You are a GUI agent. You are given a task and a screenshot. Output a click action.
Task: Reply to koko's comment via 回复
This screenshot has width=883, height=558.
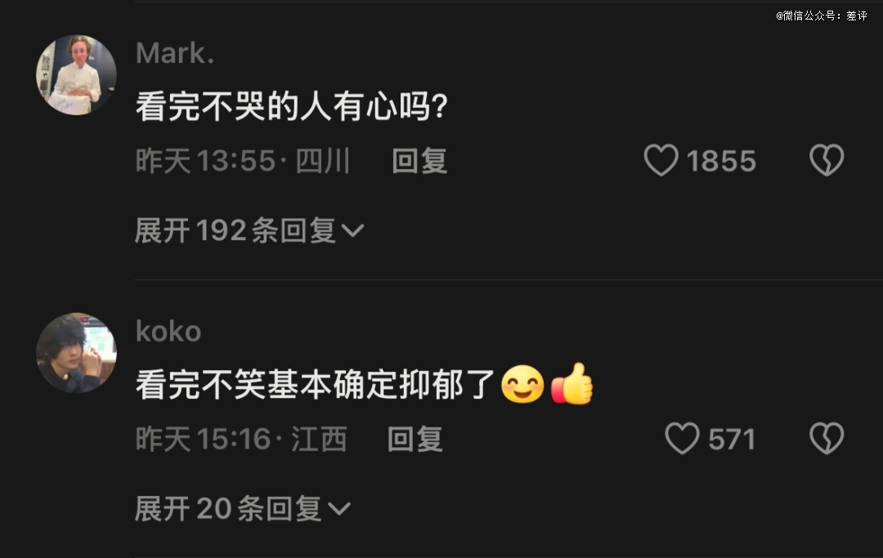[x=415, y=439]
